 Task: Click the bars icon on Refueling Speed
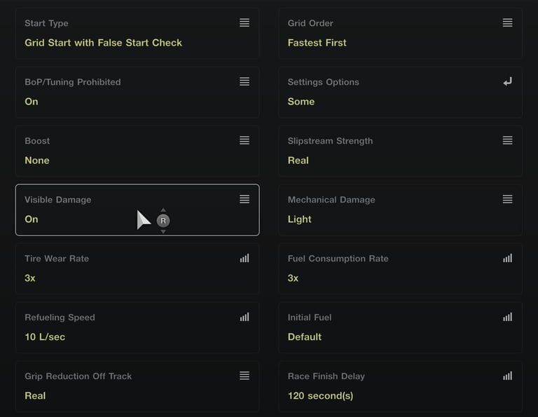[x=244, y=317]
